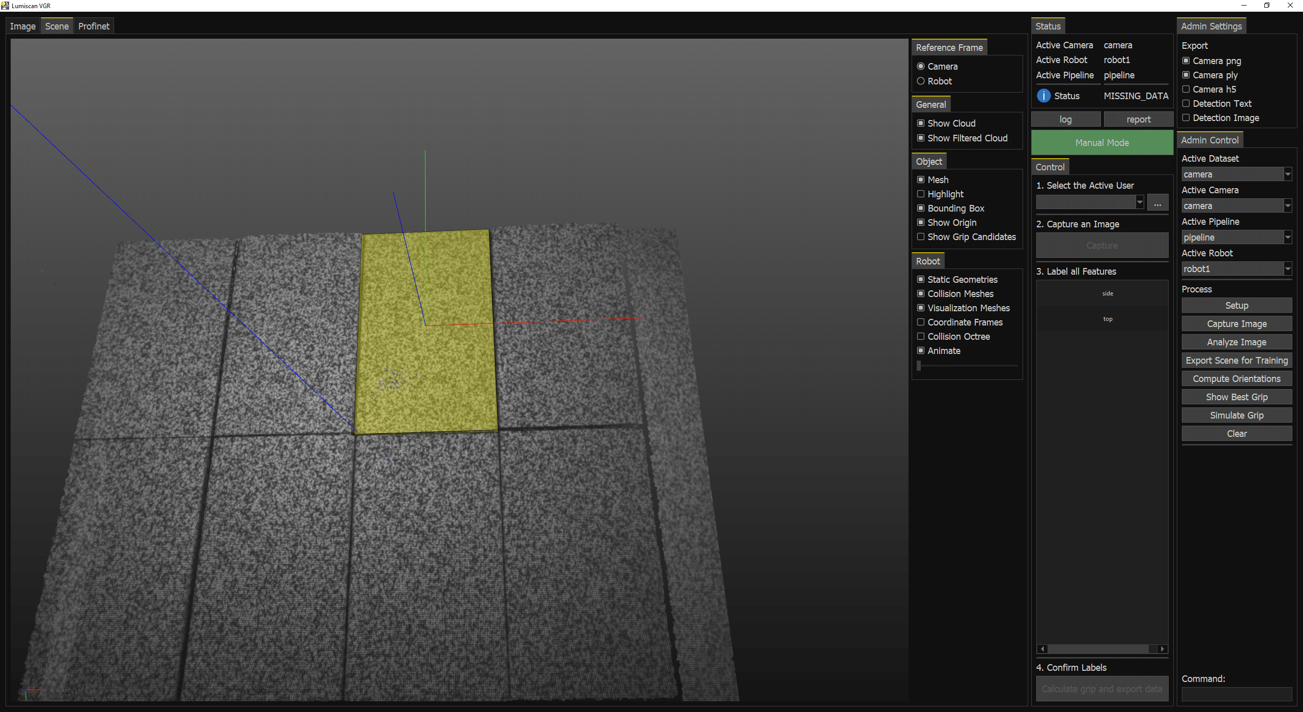
Task: Toggle Show Grip Candidates checkbox
Action: tap(921, 237)
